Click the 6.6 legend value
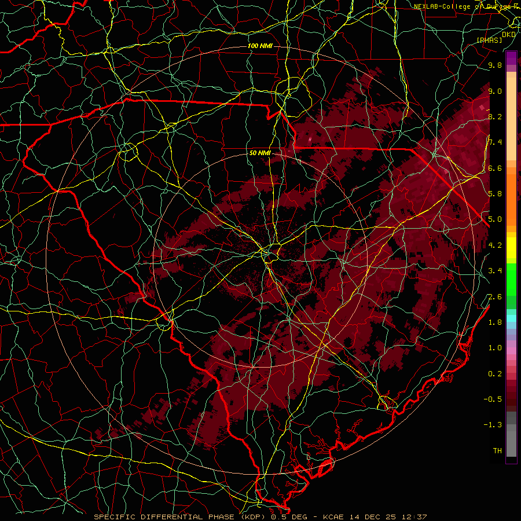 495,168
